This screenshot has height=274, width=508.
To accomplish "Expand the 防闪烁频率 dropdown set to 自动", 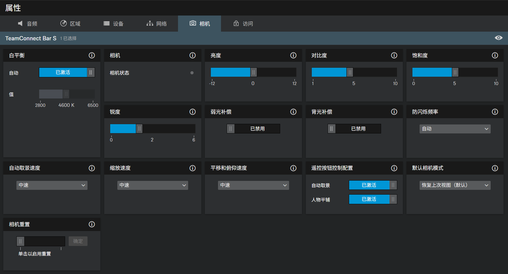I will pos(455,129).
